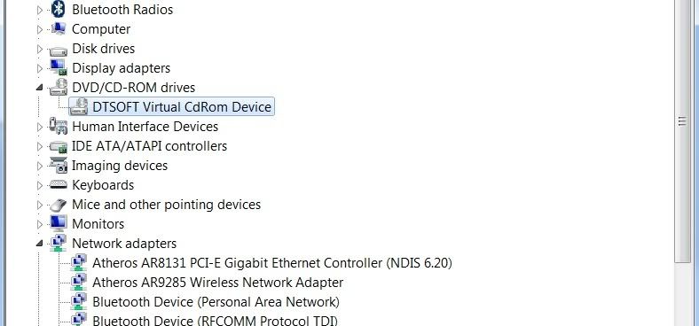Expand the IDE ATA/ATAPI controllers node

[40, 146]
